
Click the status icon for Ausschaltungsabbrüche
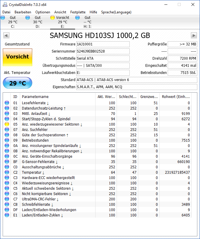[x=7, y=167]
